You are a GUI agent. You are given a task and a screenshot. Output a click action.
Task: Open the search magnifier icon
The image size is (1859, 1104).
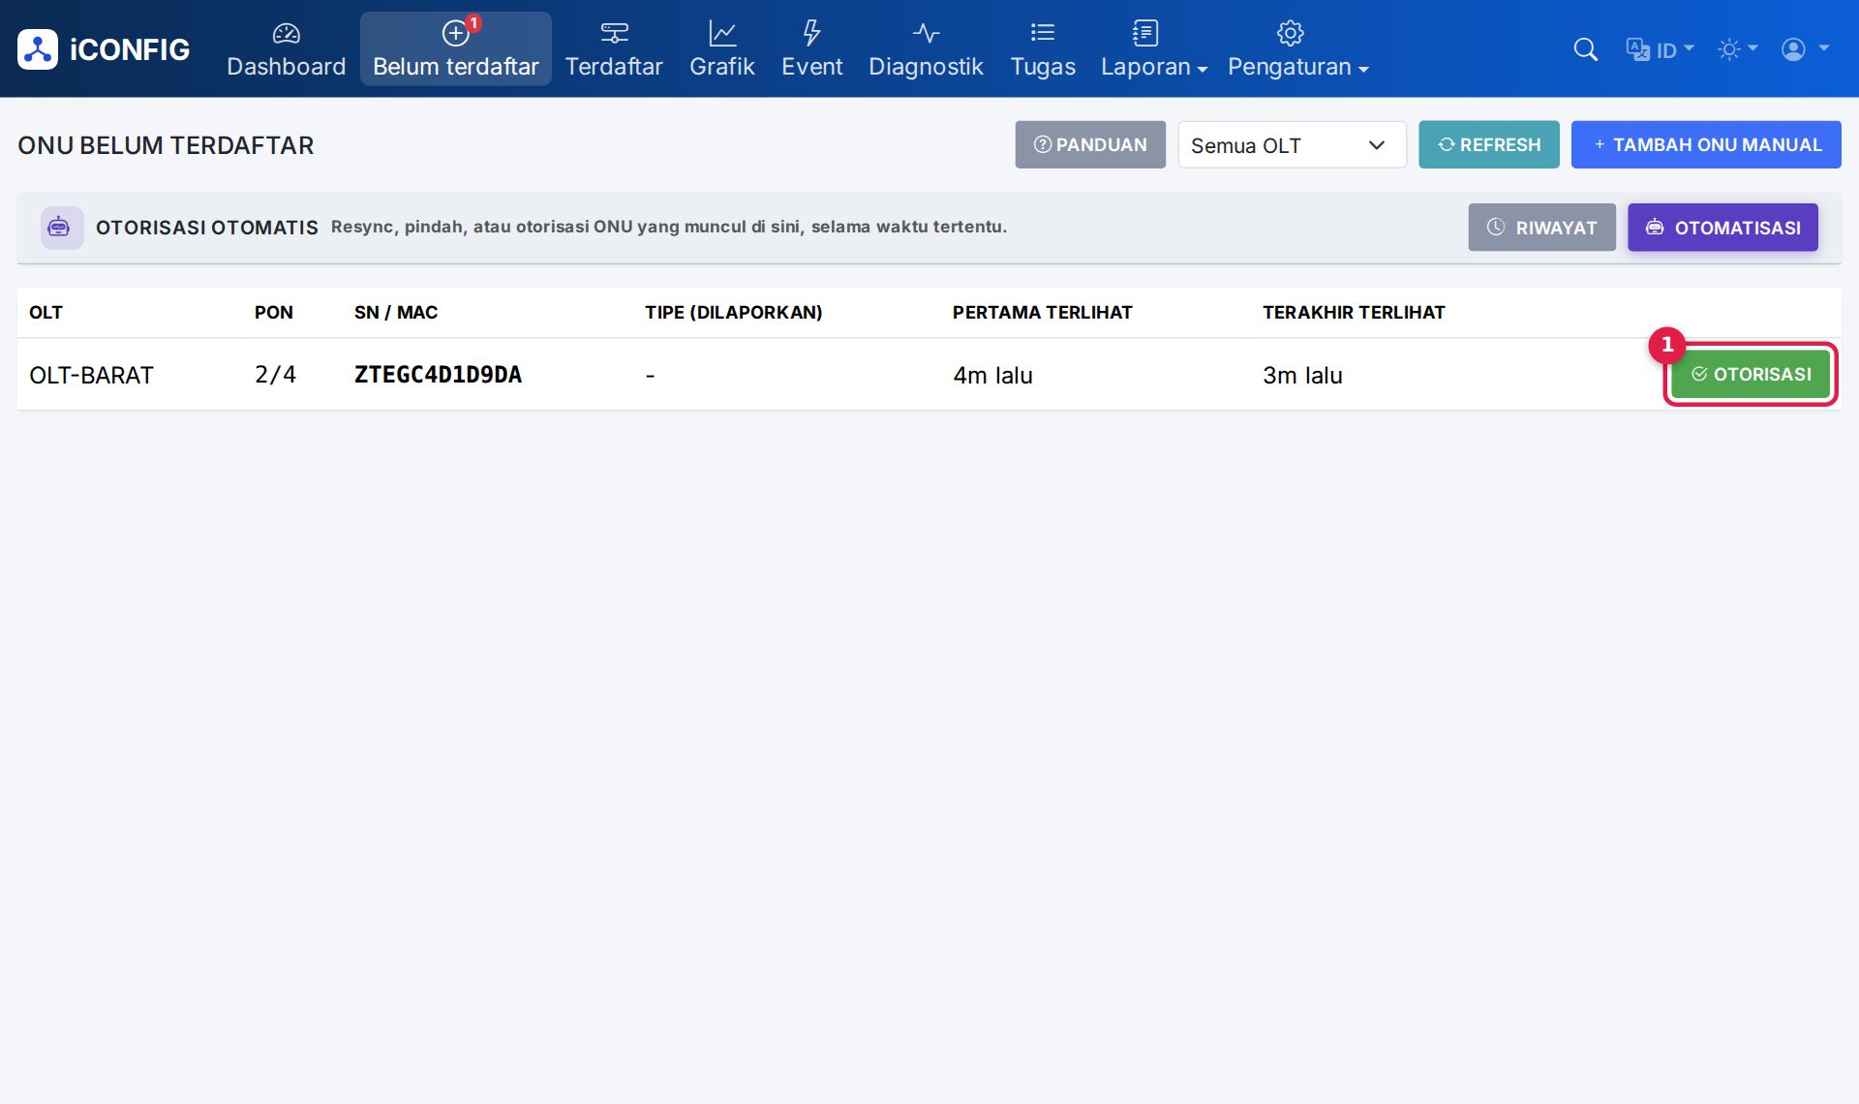point(1585,49)
